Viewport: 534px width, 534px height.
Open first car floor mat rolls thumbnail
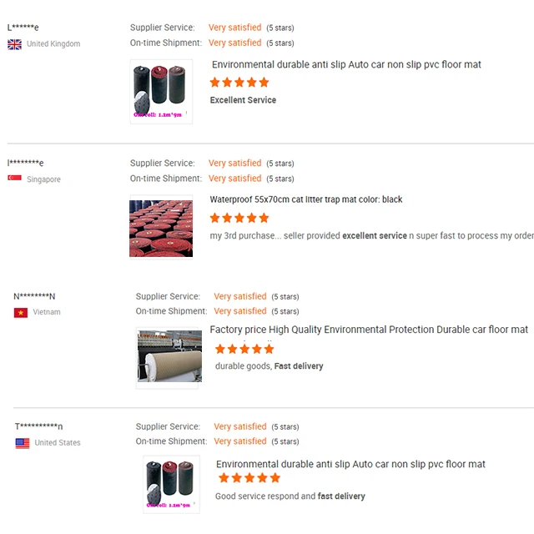[161, 92]
